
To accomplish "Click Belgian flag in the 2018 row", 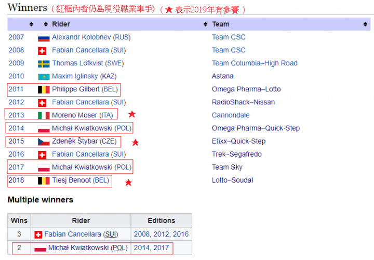I will pyautogui.click(x=44, y=181).
